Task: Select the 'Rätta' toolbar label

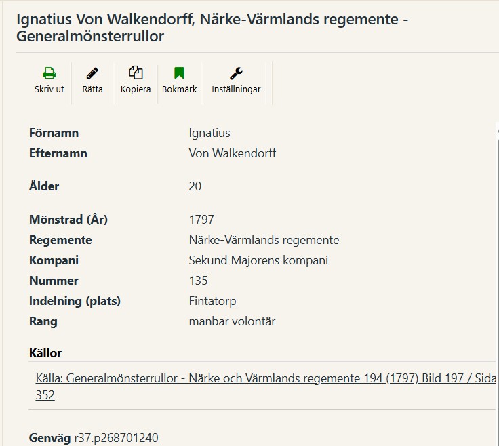Action: click(x=92, y=89)
